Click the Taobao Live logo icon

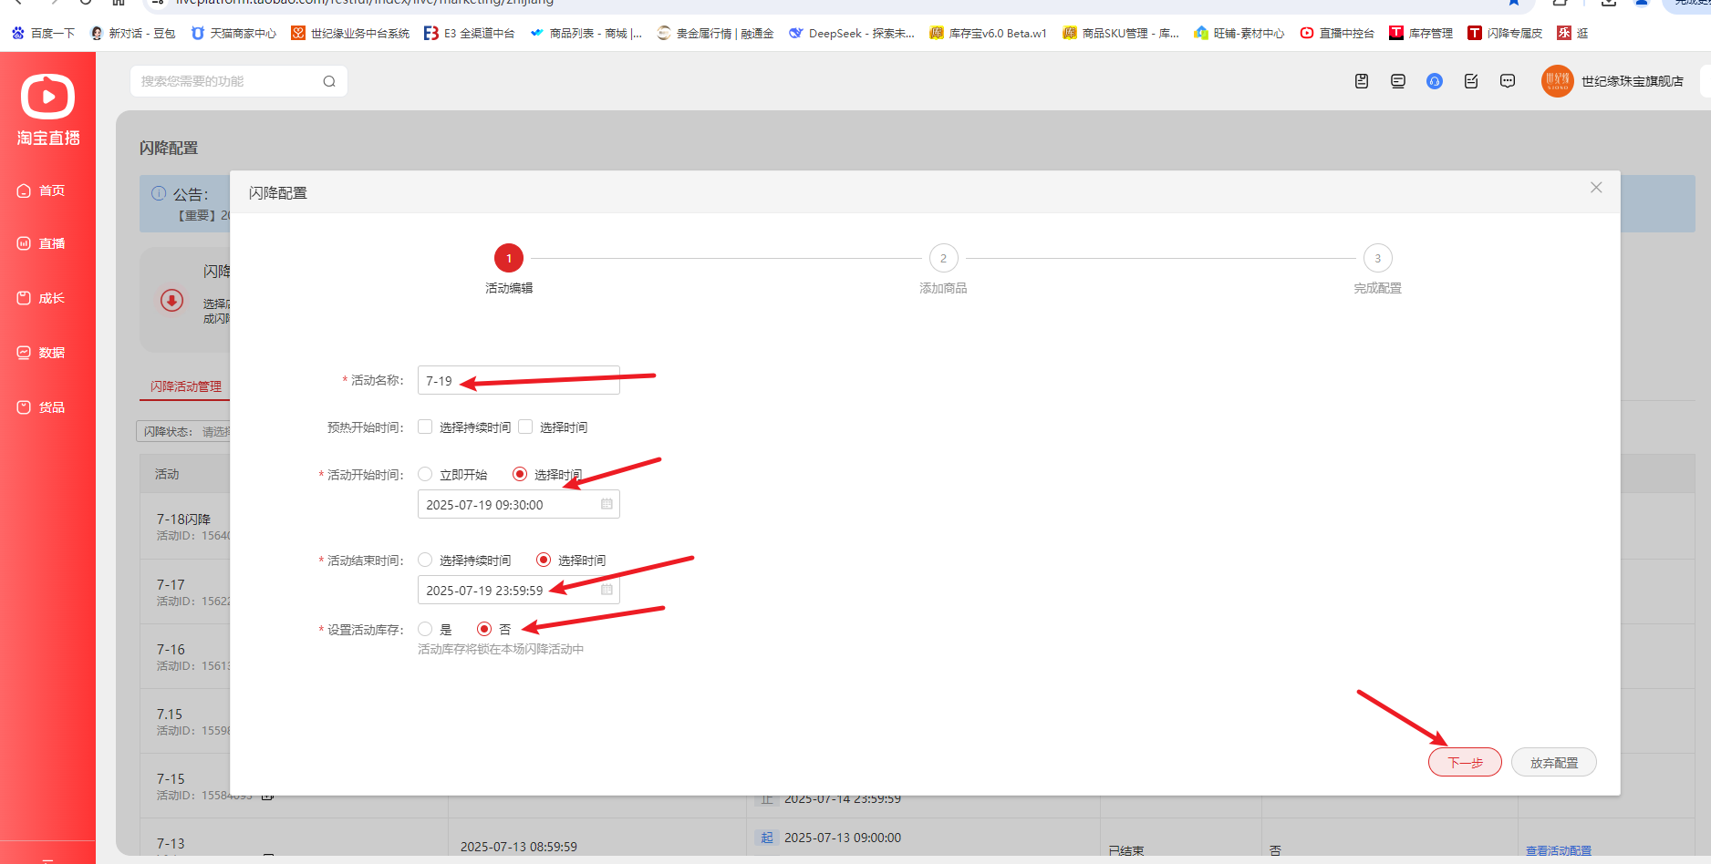click(x=47, y=97)
